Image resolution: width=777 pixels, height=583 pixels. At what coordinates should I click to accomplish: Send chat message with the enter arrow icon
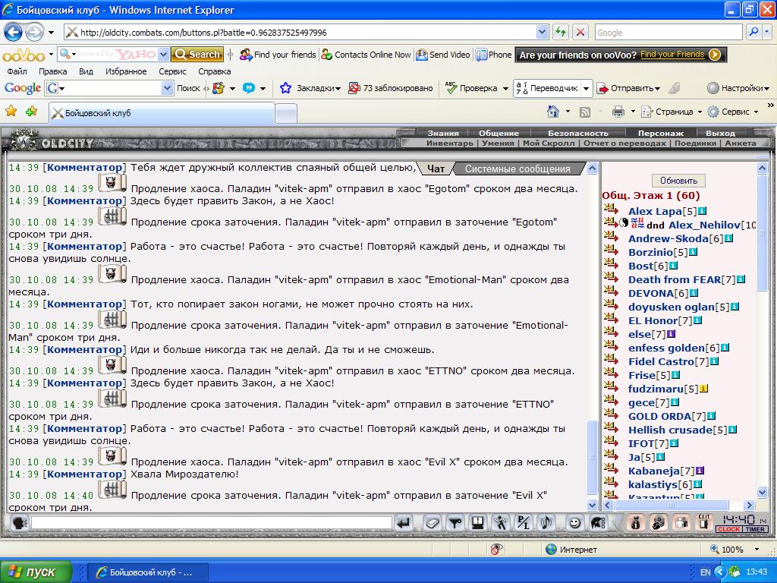coord(404,523)
